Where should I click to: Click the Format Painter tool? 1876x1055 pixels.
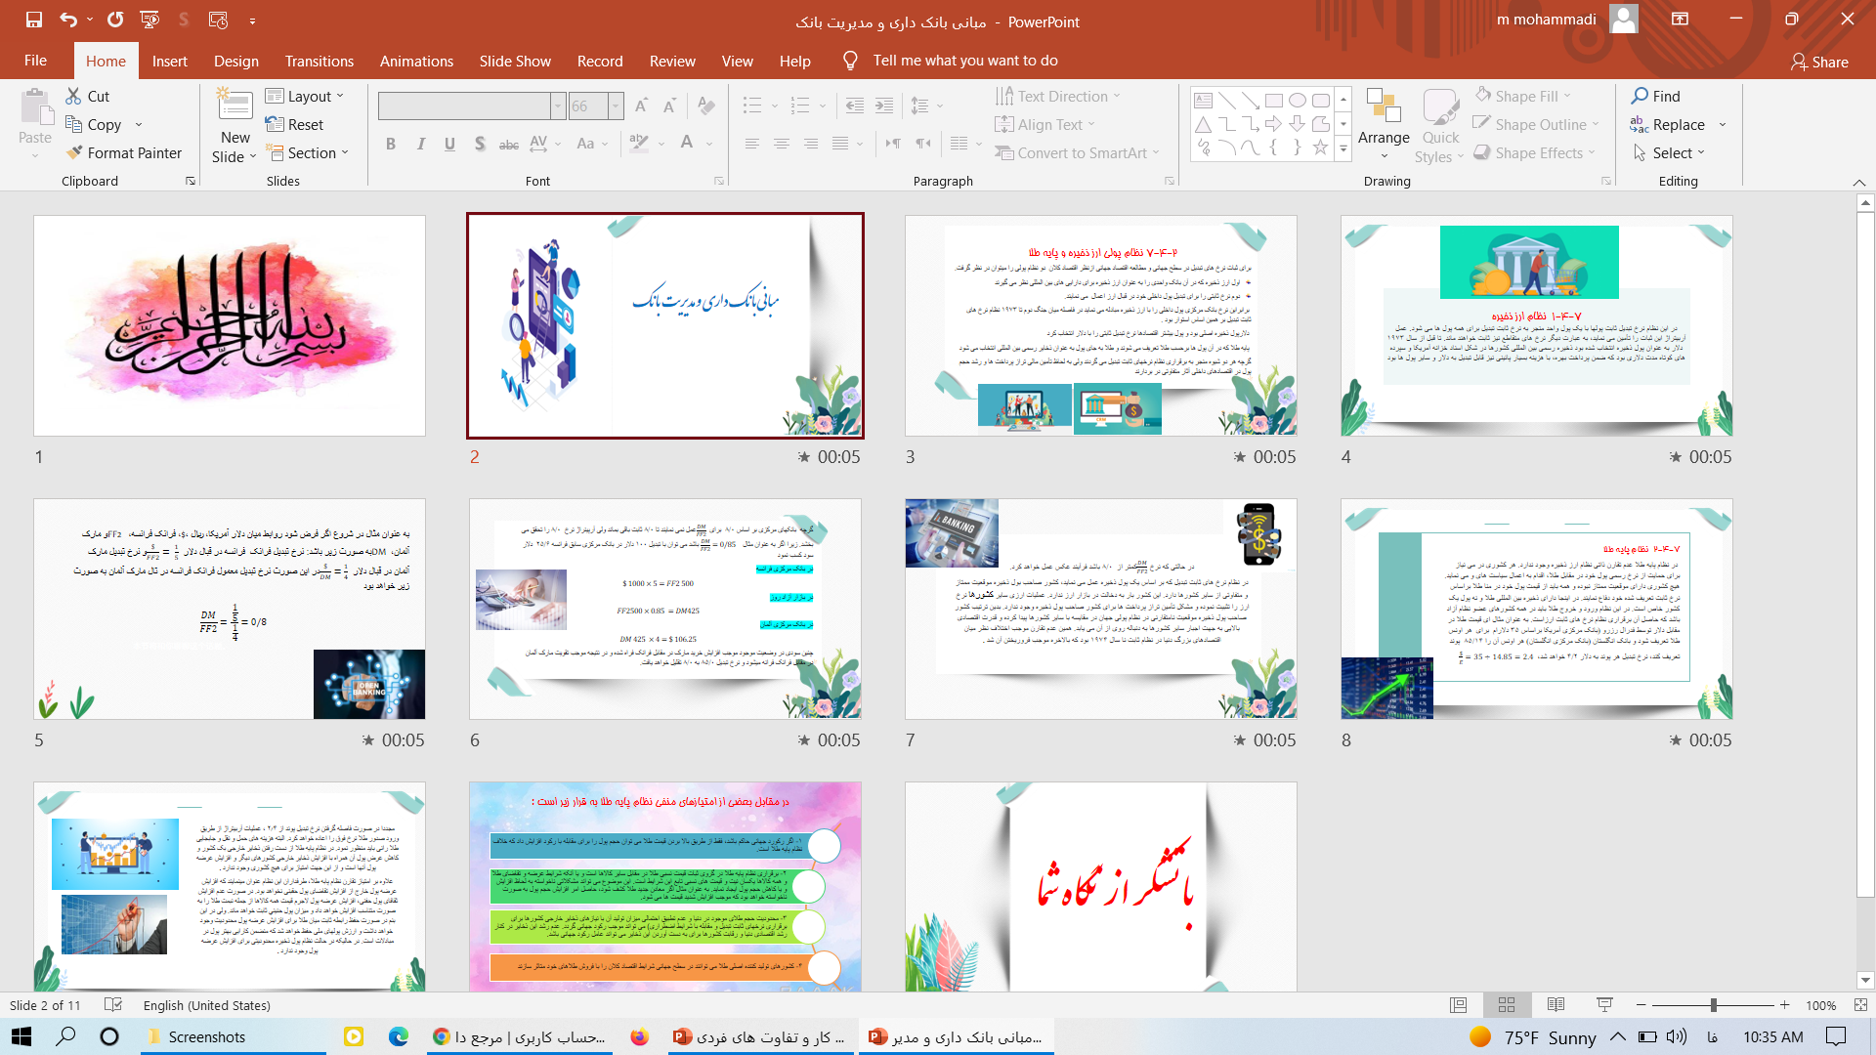(123, 153)
